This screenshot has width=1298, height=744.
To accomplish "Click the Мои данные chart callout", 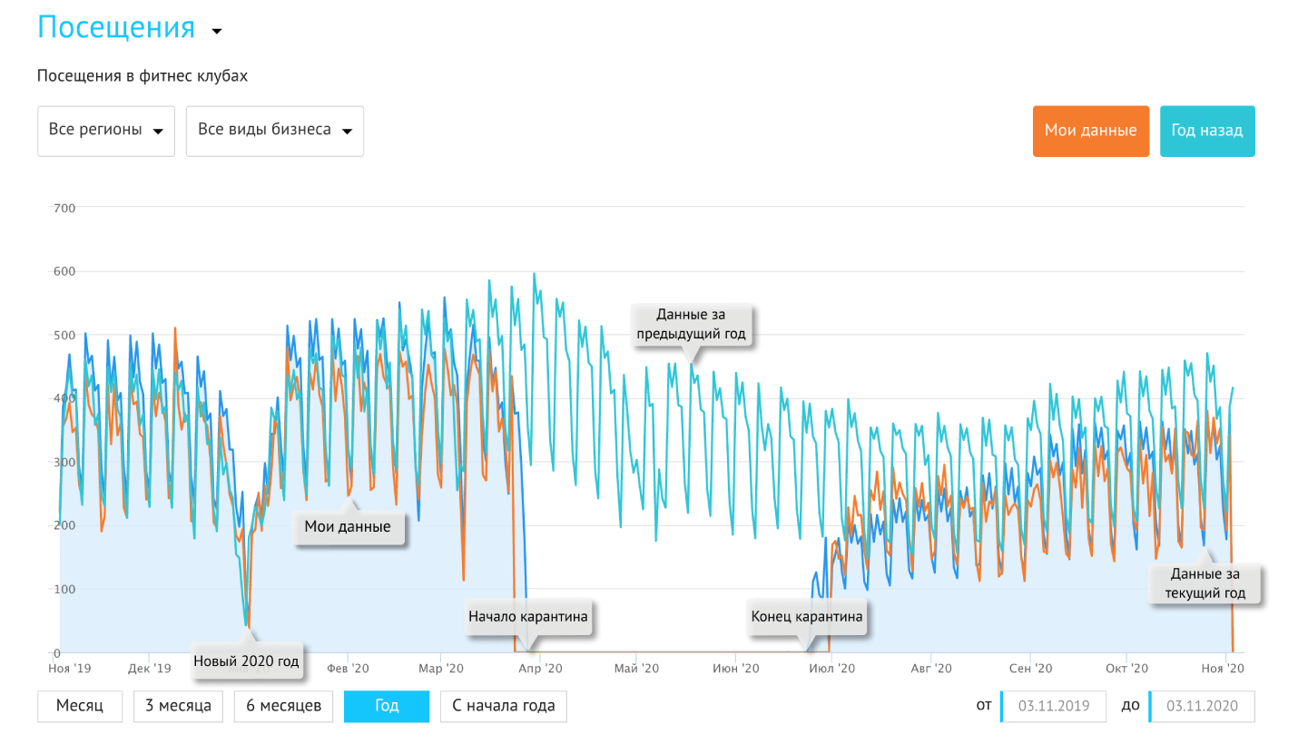I will click(x=348, y=527).
